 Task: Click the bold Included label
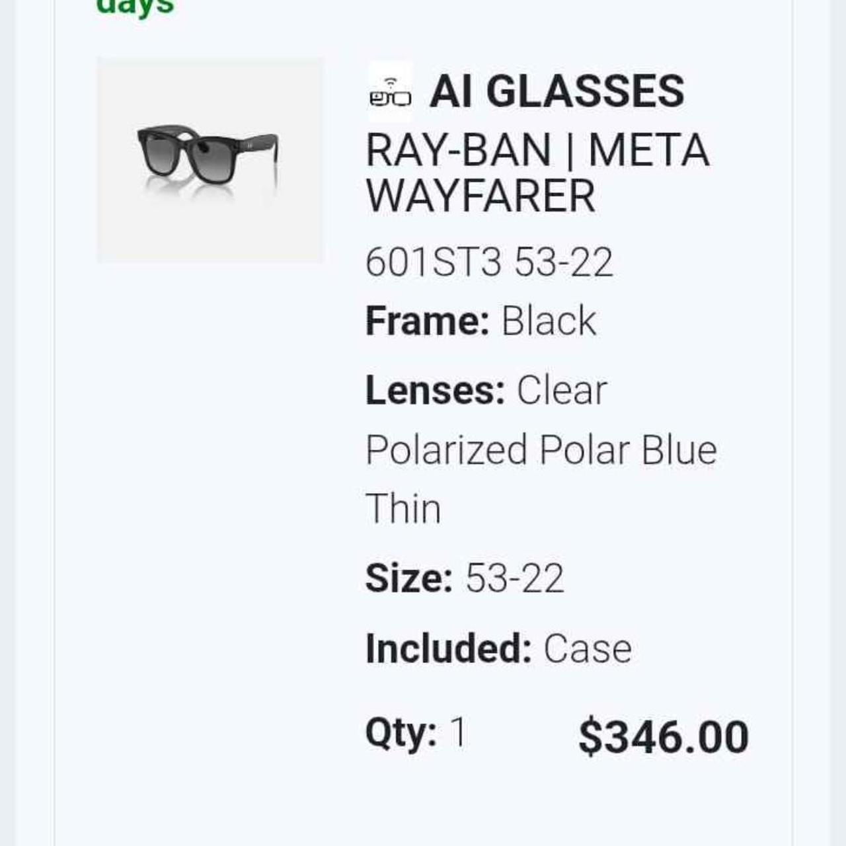coord(448,648)
